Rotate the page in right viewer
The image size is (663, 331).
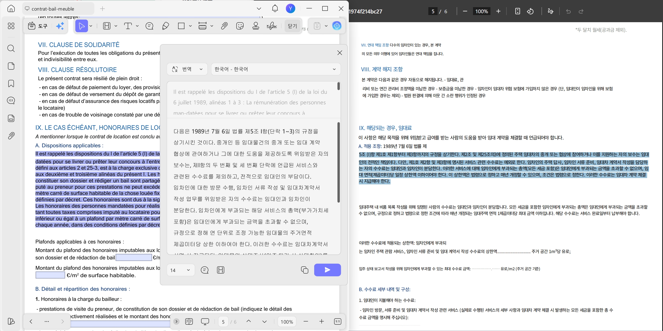pyautogui.click(x=530, y=11)
